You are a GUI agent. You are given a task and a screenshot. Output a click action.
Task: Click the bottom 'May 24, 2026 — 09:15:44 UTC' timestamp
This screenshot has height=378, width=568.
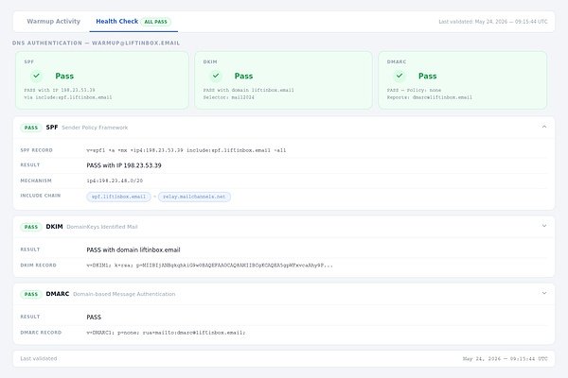coord(505,359)
